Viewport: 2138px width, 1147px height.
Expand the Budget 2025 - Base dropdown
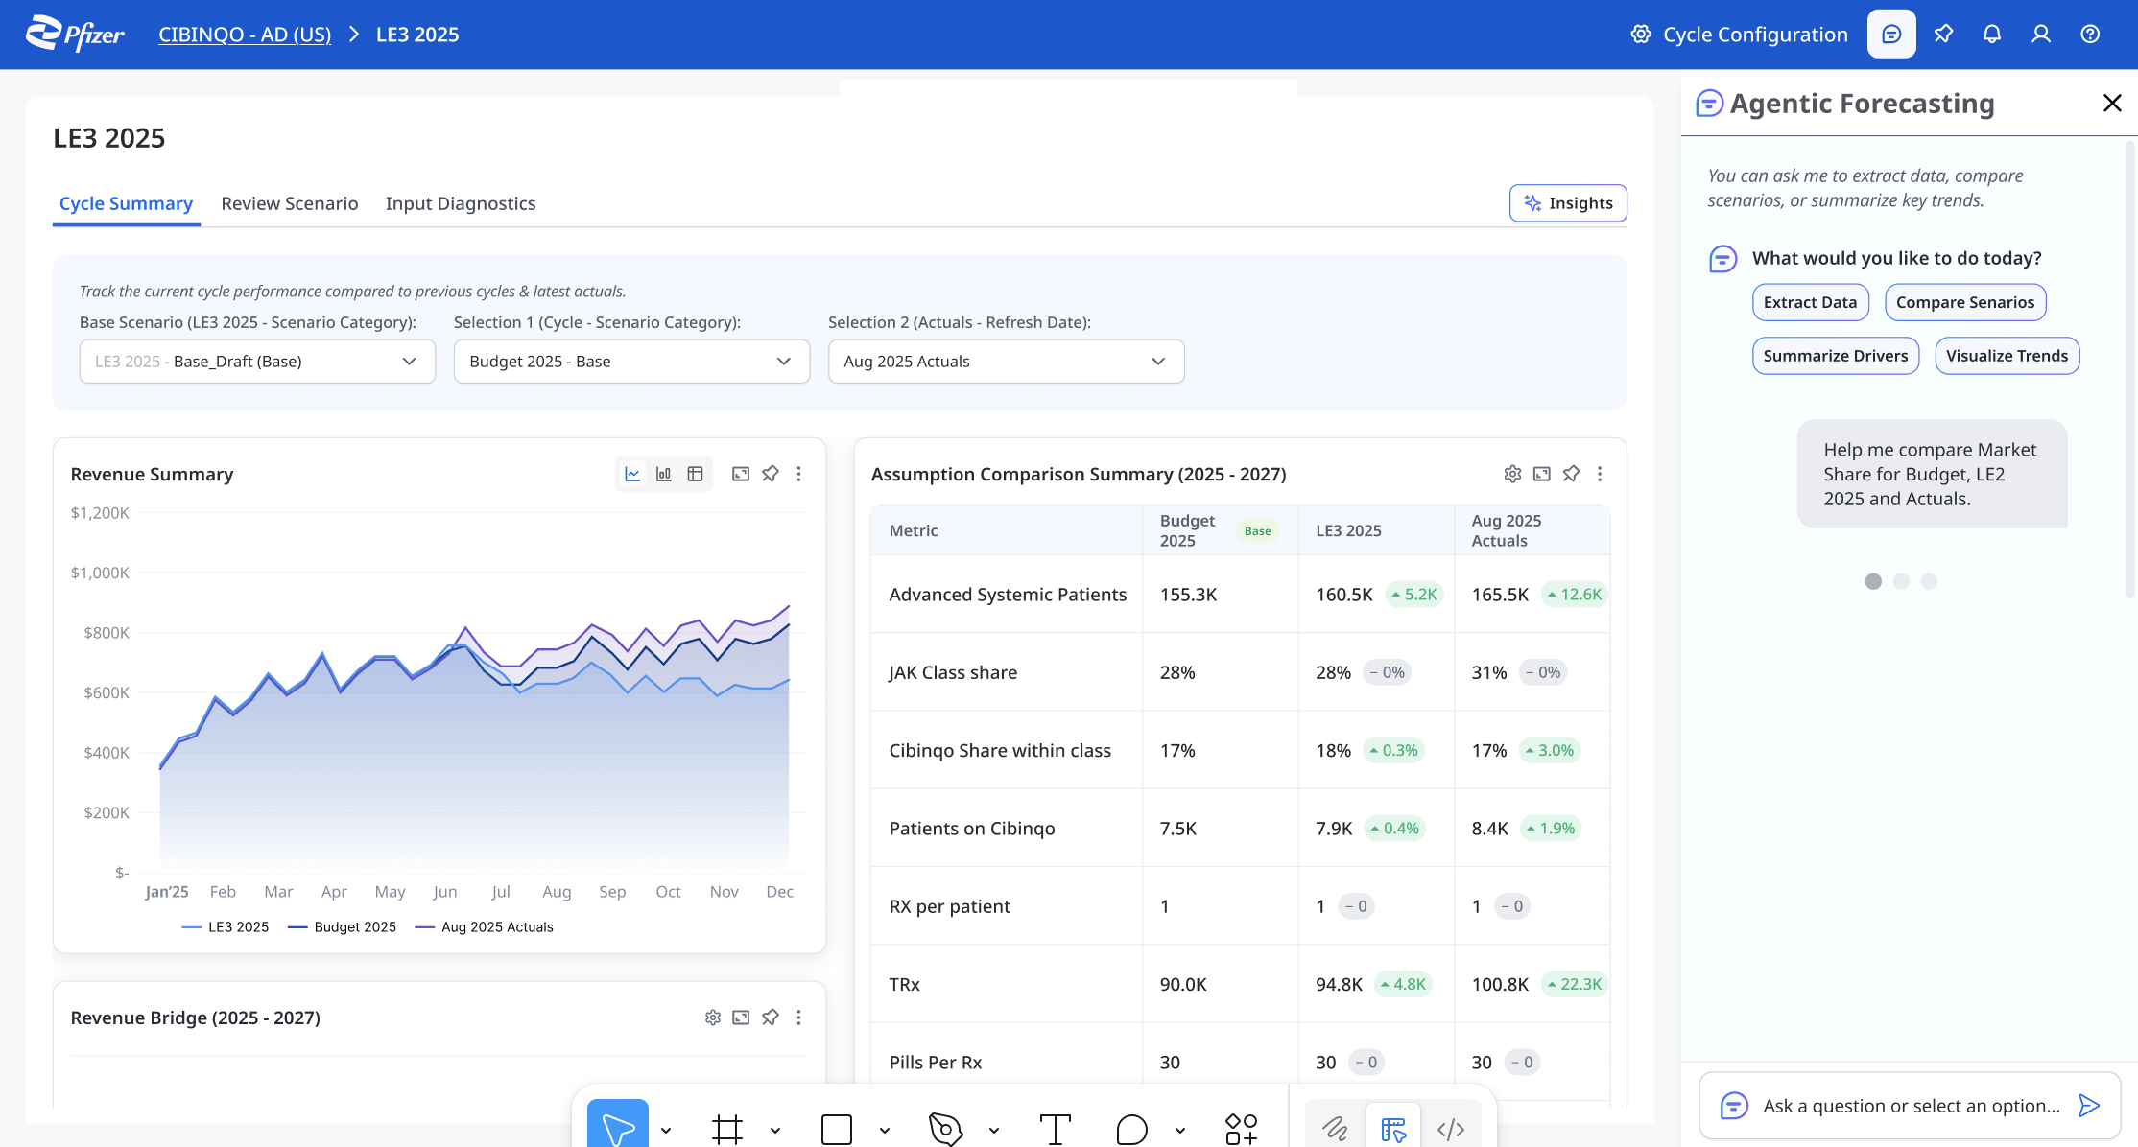point(631,362)
